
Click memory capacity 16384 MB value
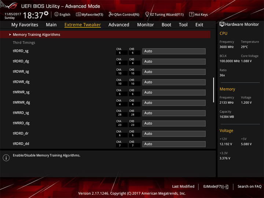(x=227, y=117)
